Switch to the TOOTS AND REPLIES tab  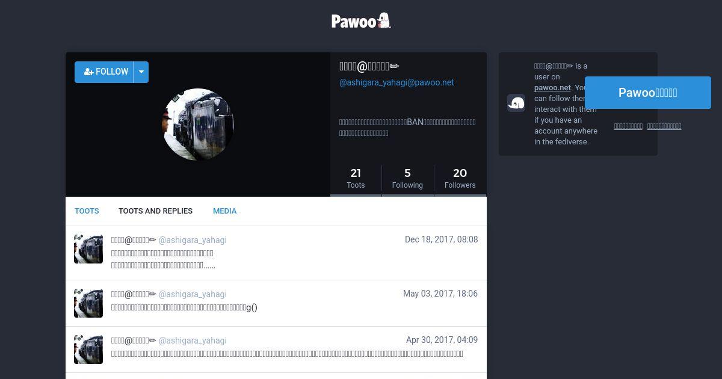[x=155, y=211]
